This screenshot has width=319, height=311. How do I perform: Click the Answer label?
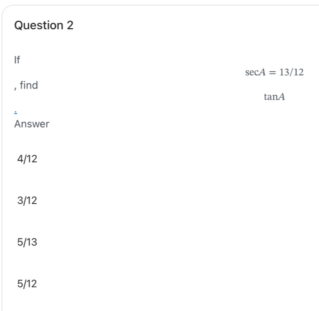32,124
